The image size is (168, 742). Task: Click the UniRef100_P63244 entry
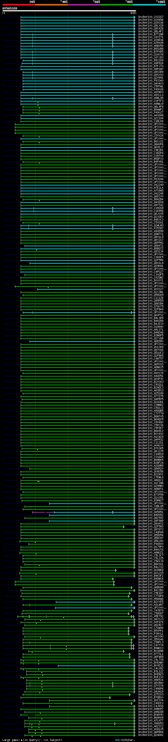pyautogui.click(x=151, y=179)
